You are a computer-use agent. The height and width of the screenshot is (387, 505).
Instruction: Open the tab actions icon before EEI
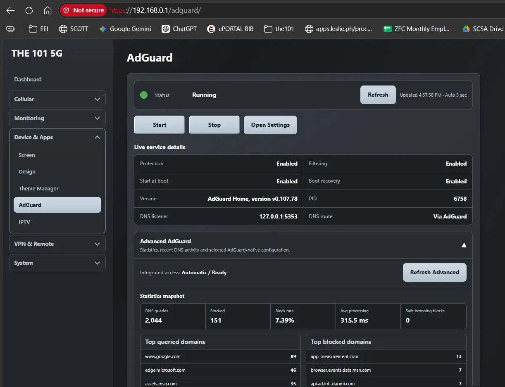coord(11,29)
